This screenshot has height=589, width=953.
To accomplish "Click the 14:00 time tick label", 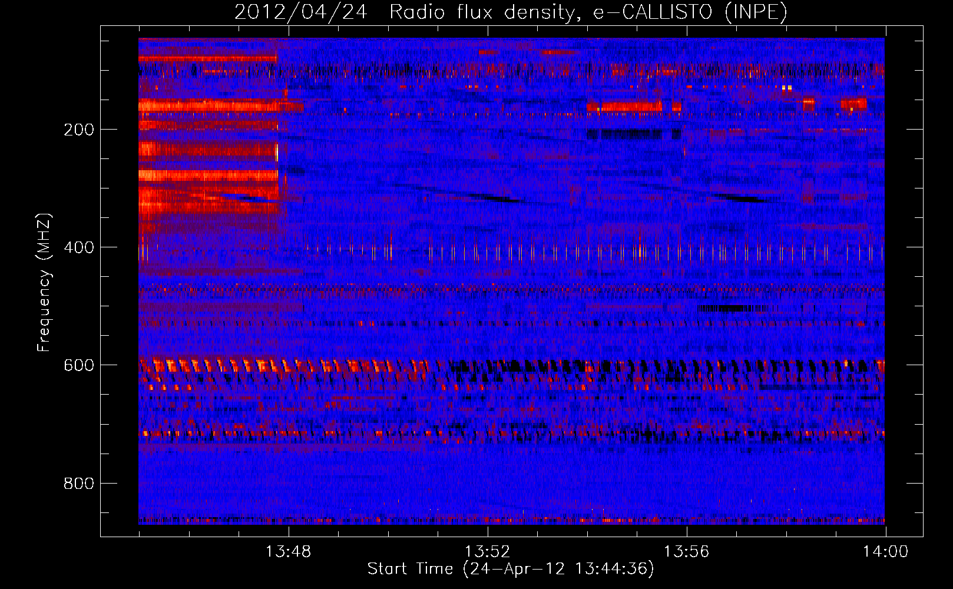I will pos(885,552).
